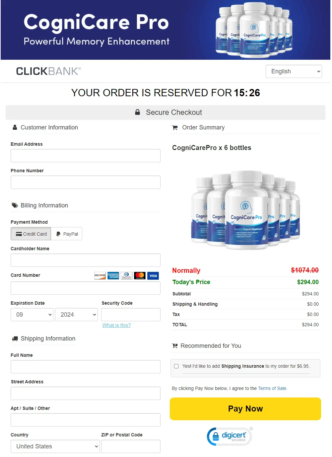Viewport: 332px width, 457px height.
Task: Click the Billing Information tag icon
Action: tap(15, 205)
